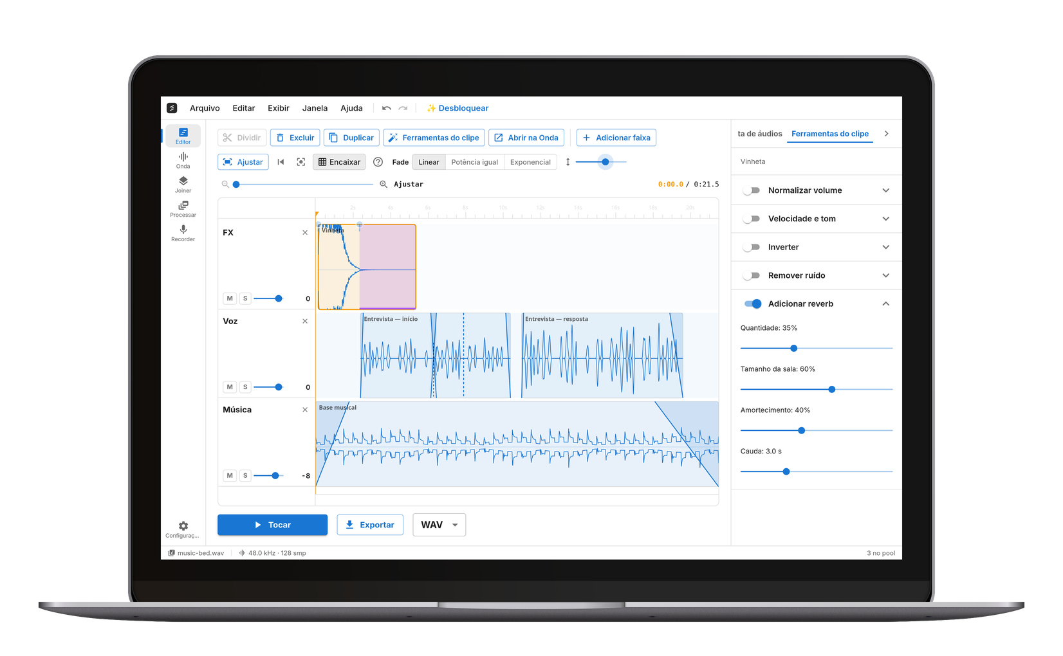Open the Processar sidebar tool
Viewport: 1063px width, 656px height.
[x=183, y=209]
